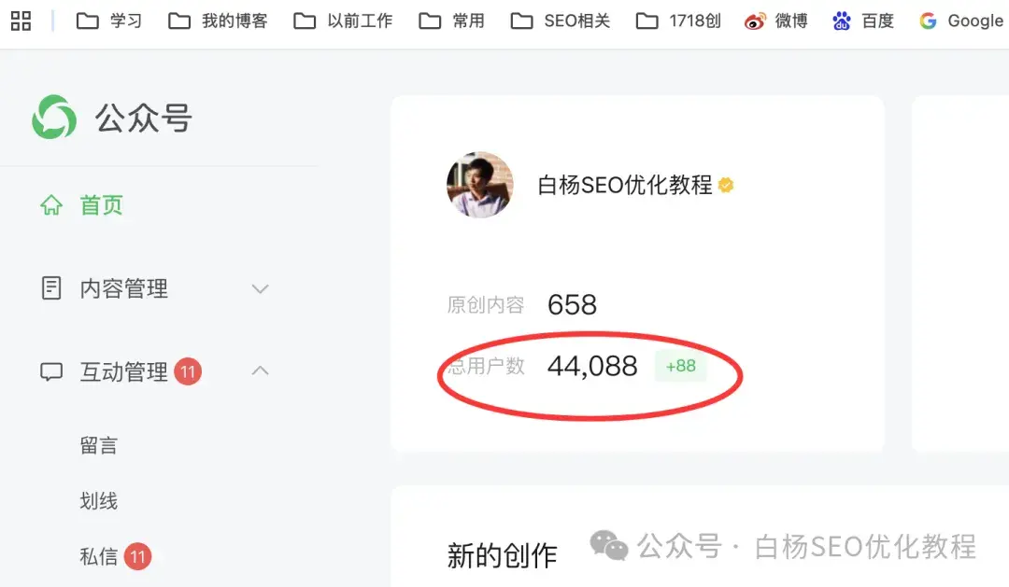Open the Google bookmark icon

coord(928,21)
